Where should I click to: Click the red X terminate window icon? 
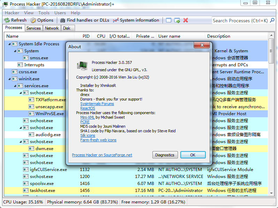[186, 20]
